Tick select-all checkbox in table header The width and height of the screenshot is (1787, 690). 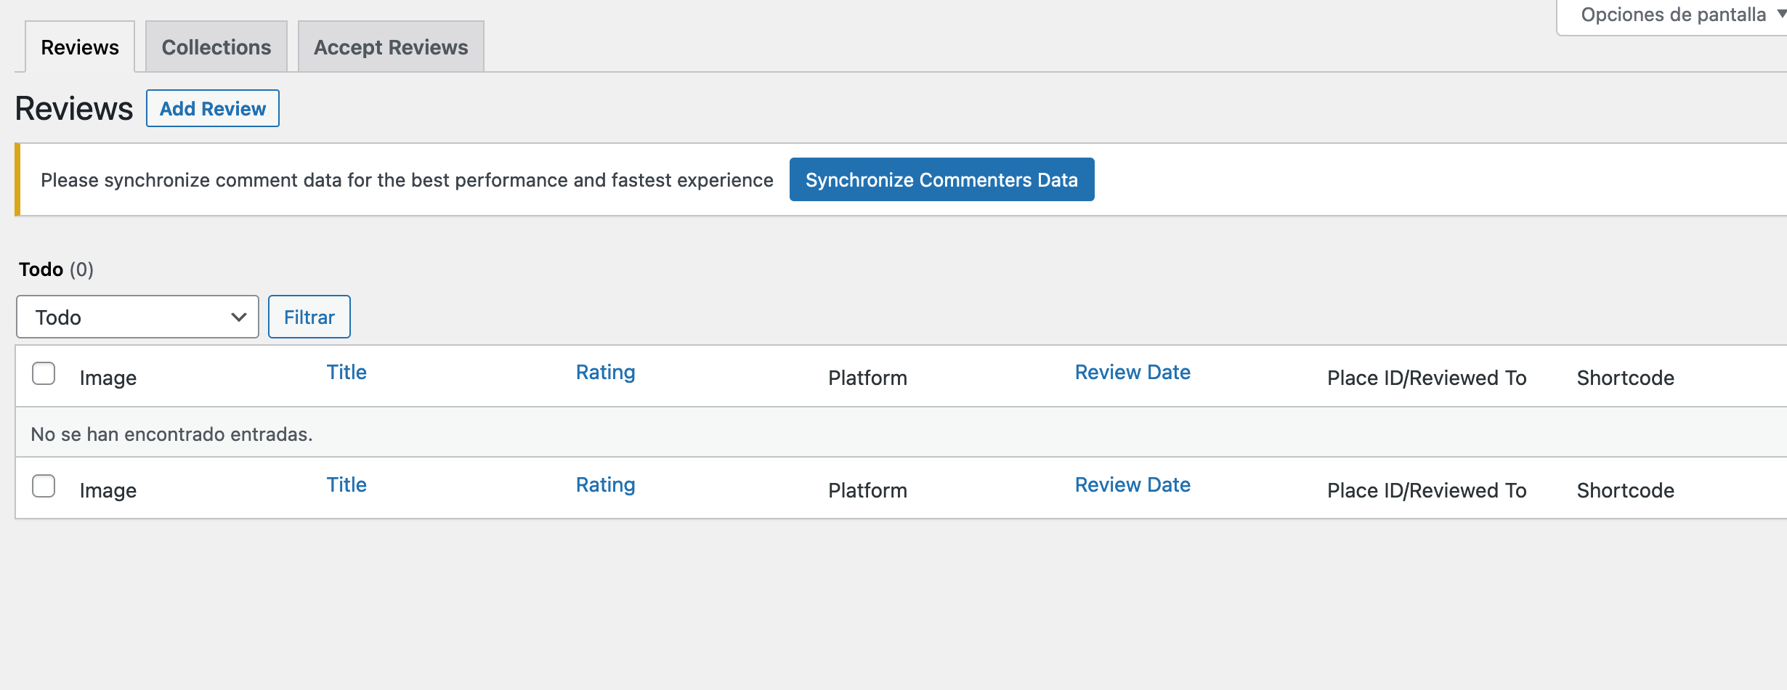pos(44,373)
